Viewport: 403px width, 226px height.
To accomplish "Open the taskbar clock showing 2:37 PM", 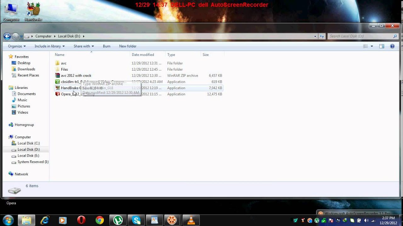I will click(388, 220).
